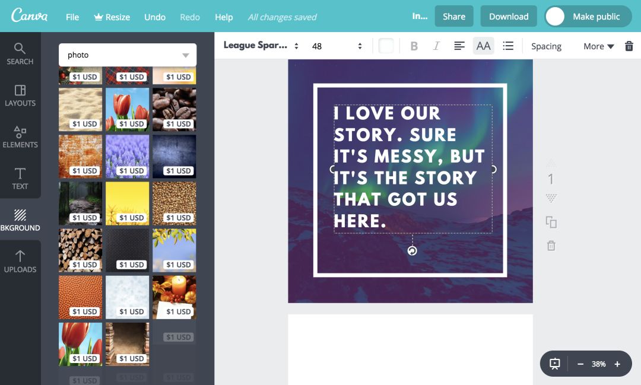
Task: Expand the More options dropdown
Action: pos(598,46)
